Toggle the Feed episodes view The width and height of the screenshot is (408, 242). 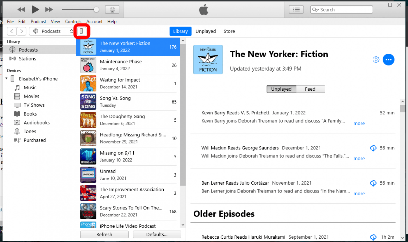310,89
